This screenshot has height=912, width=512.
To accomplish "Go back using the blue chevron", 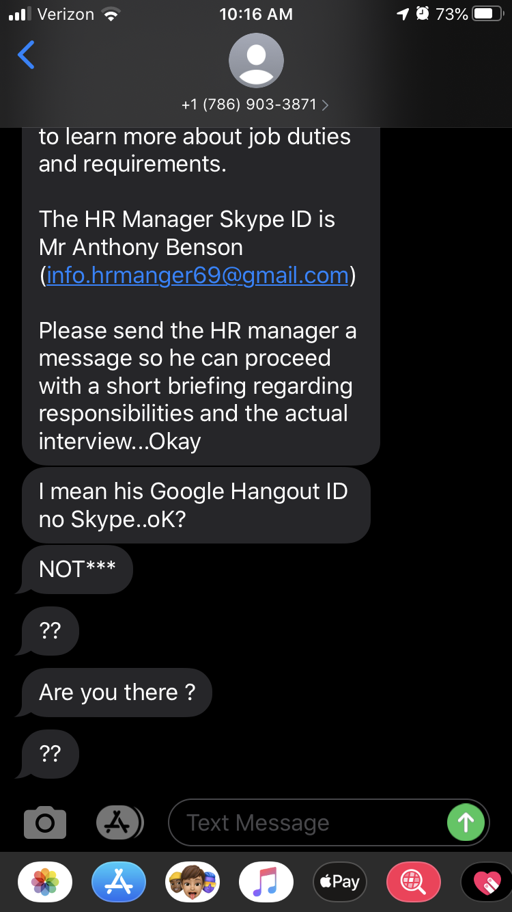I will [x=26, y=55].
